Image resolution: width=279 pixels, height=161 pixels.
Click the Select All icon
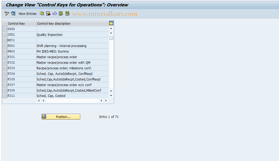coord(61,13)
